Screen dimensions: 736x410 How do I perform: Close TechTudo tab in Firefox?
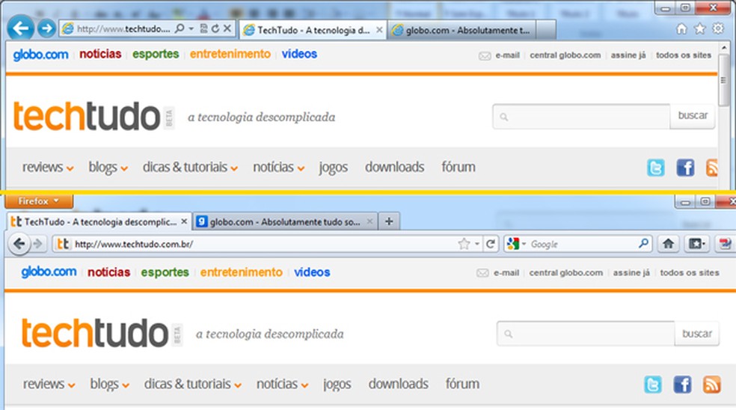(184, 221)
